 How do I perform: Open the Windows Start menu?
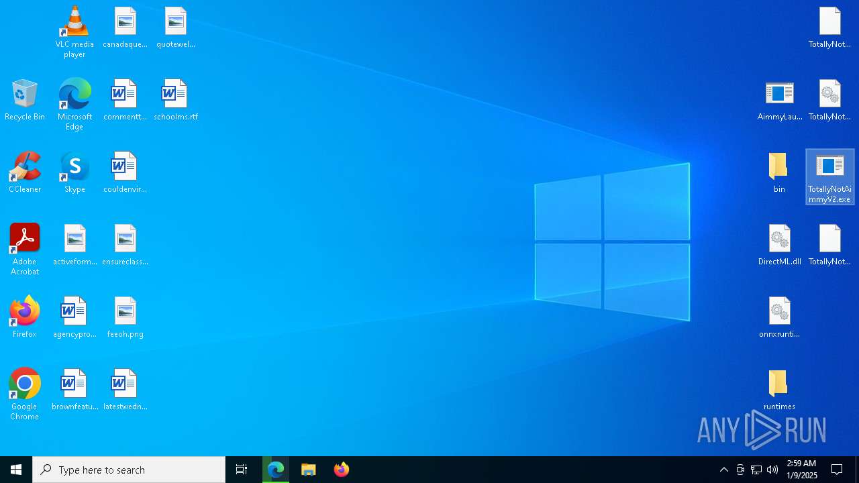pyautogui.click(x=16, y=470)
